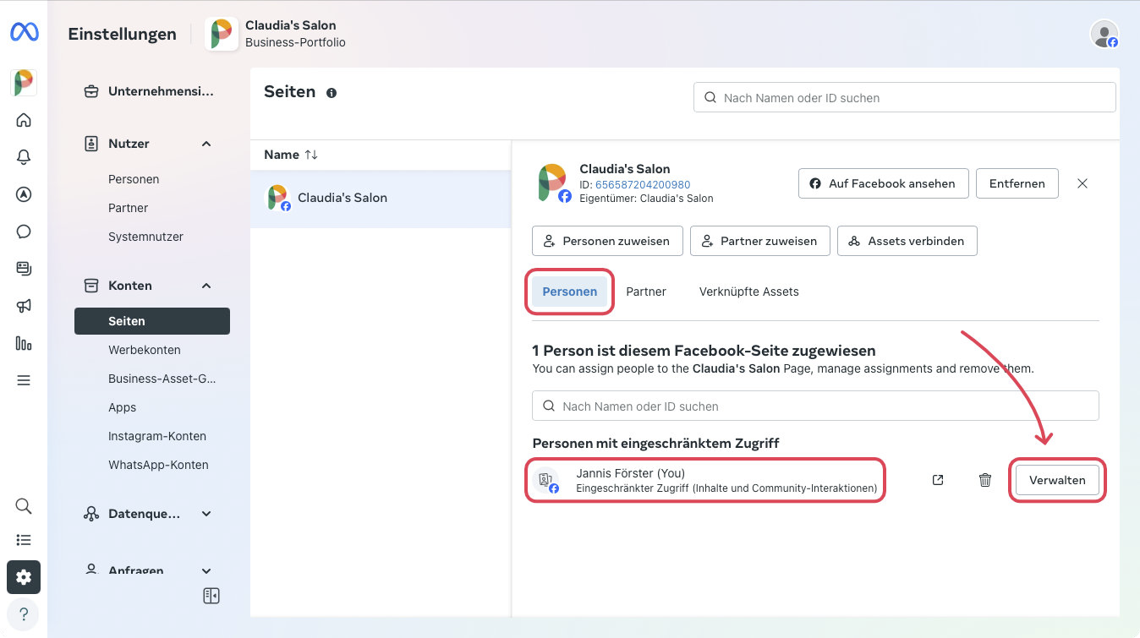Collapse the Nutzer section chevron
Viewport: 1140px width, 638px height.
click(x=206, y=144)
